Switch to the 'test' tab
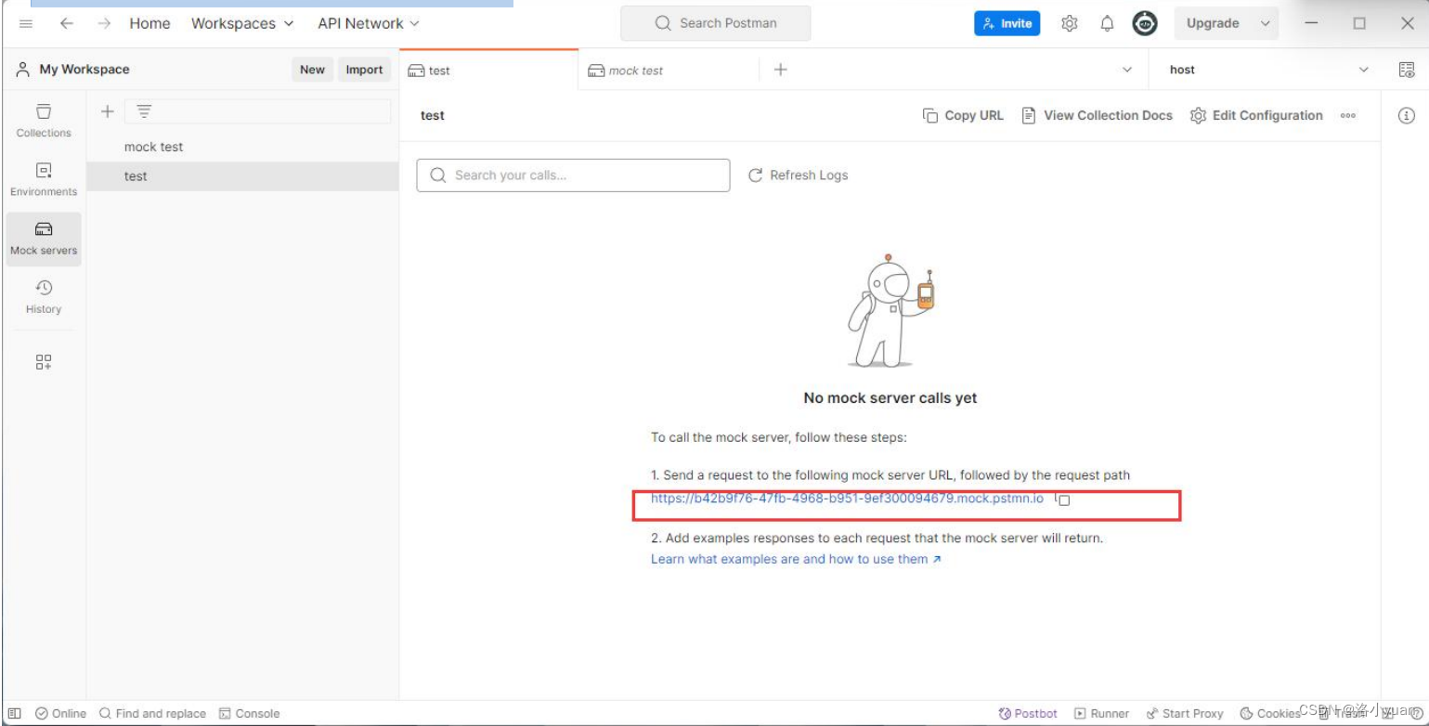Image resolution: width=1429 pixels, height=726 pixels. point(488,70)
